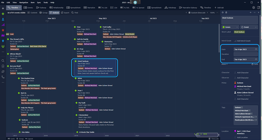This screenshot has height=140, width=262.
Task: Click the sync arrows icon in left sidebar
Action: click(3, 72)
